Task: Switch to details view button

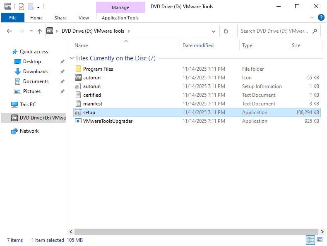Action: (310, 240)
